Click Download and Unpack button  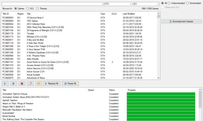click(182, 21)
